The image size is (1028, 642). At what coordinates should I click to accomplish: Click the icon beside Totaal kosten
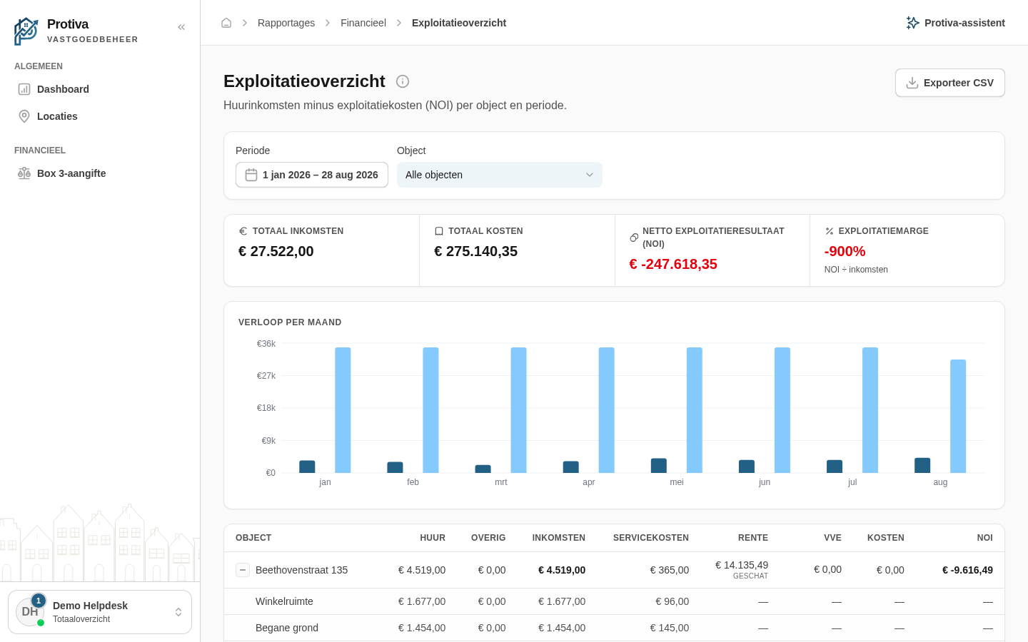[439, 231]
